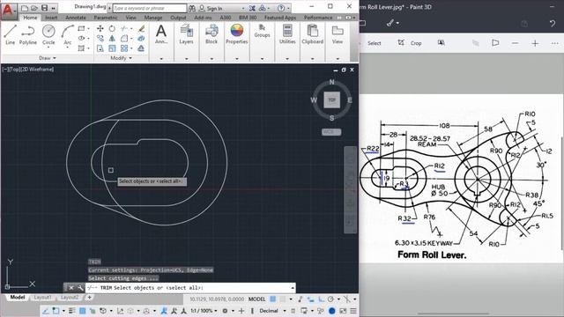Click the Paint 3D zoom in plus button
The width and height of the screenshot is (564, 317).
[x=535, y=43]
